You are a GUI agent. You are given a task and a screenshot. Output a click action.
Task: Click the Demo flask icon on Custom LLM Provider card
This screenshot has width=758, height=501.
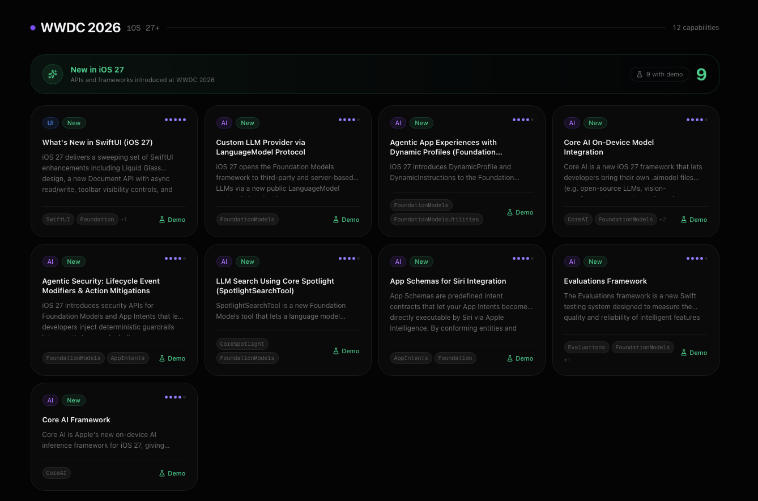click(336, 220)
